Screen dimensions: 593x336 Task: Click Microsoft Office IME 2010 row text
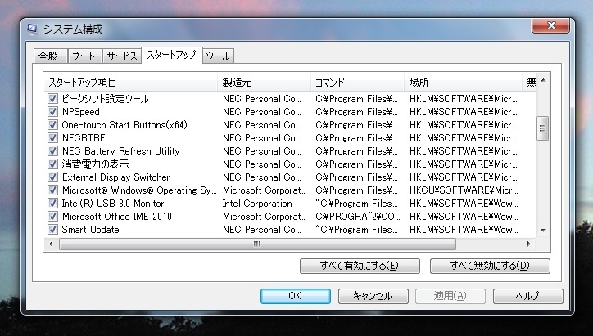117,217
